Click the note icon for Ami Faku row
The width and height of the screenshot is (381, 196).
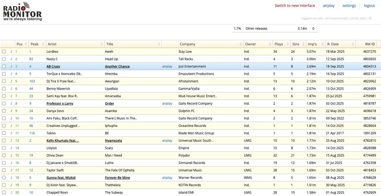pyautogui.click(x=11, y=118)
